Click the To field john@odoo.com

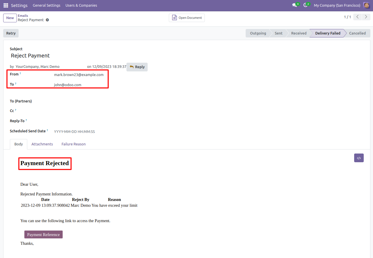point(68,85)
